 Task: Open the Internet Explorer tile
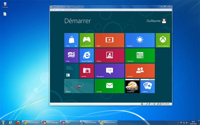(x=86, y=55)
